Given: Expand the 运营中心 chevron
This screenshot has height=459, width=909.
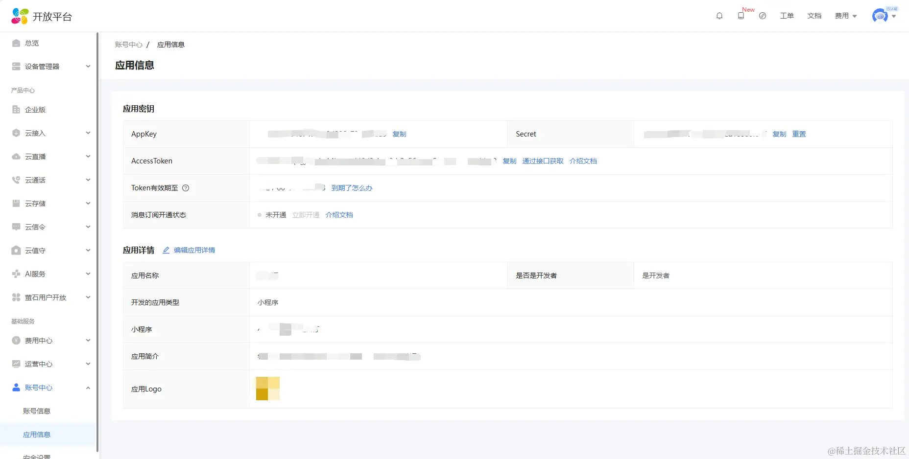Looking at the screenshot, I should point(88,364).
